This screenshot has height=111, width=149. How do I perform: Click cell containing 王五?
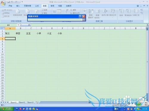[31, 33]
